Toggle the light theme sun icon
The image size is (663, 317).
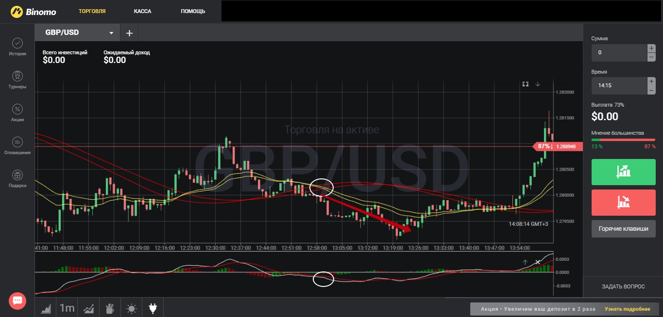[x=131, y=308]
